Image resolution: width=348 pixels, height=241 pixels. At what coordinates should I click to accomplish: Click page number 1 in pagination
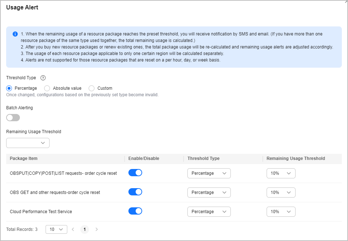pos(85,229)
